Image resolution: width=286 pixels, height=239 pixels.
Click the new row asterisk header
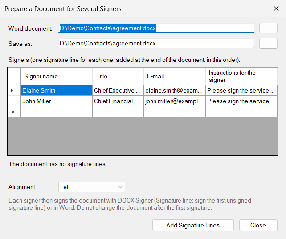click(14, 112)
